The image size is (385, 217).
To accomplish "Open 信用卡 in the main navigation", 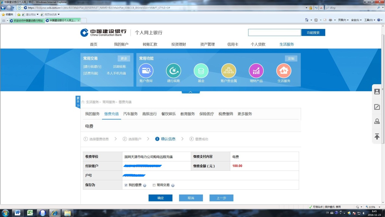I will point(233,44).
